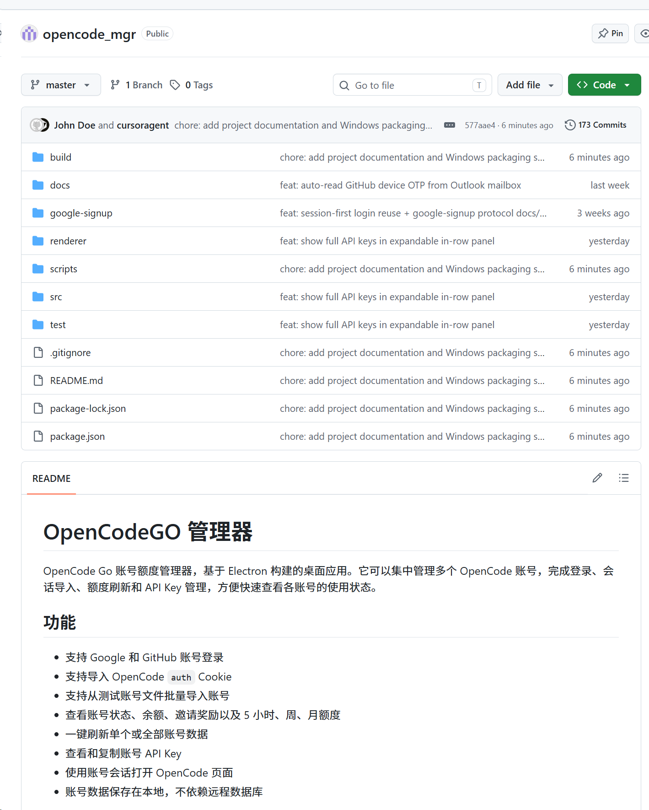The image size is (649, 810).
Task: Click the README.md file icon
Action: coord(38,380)
